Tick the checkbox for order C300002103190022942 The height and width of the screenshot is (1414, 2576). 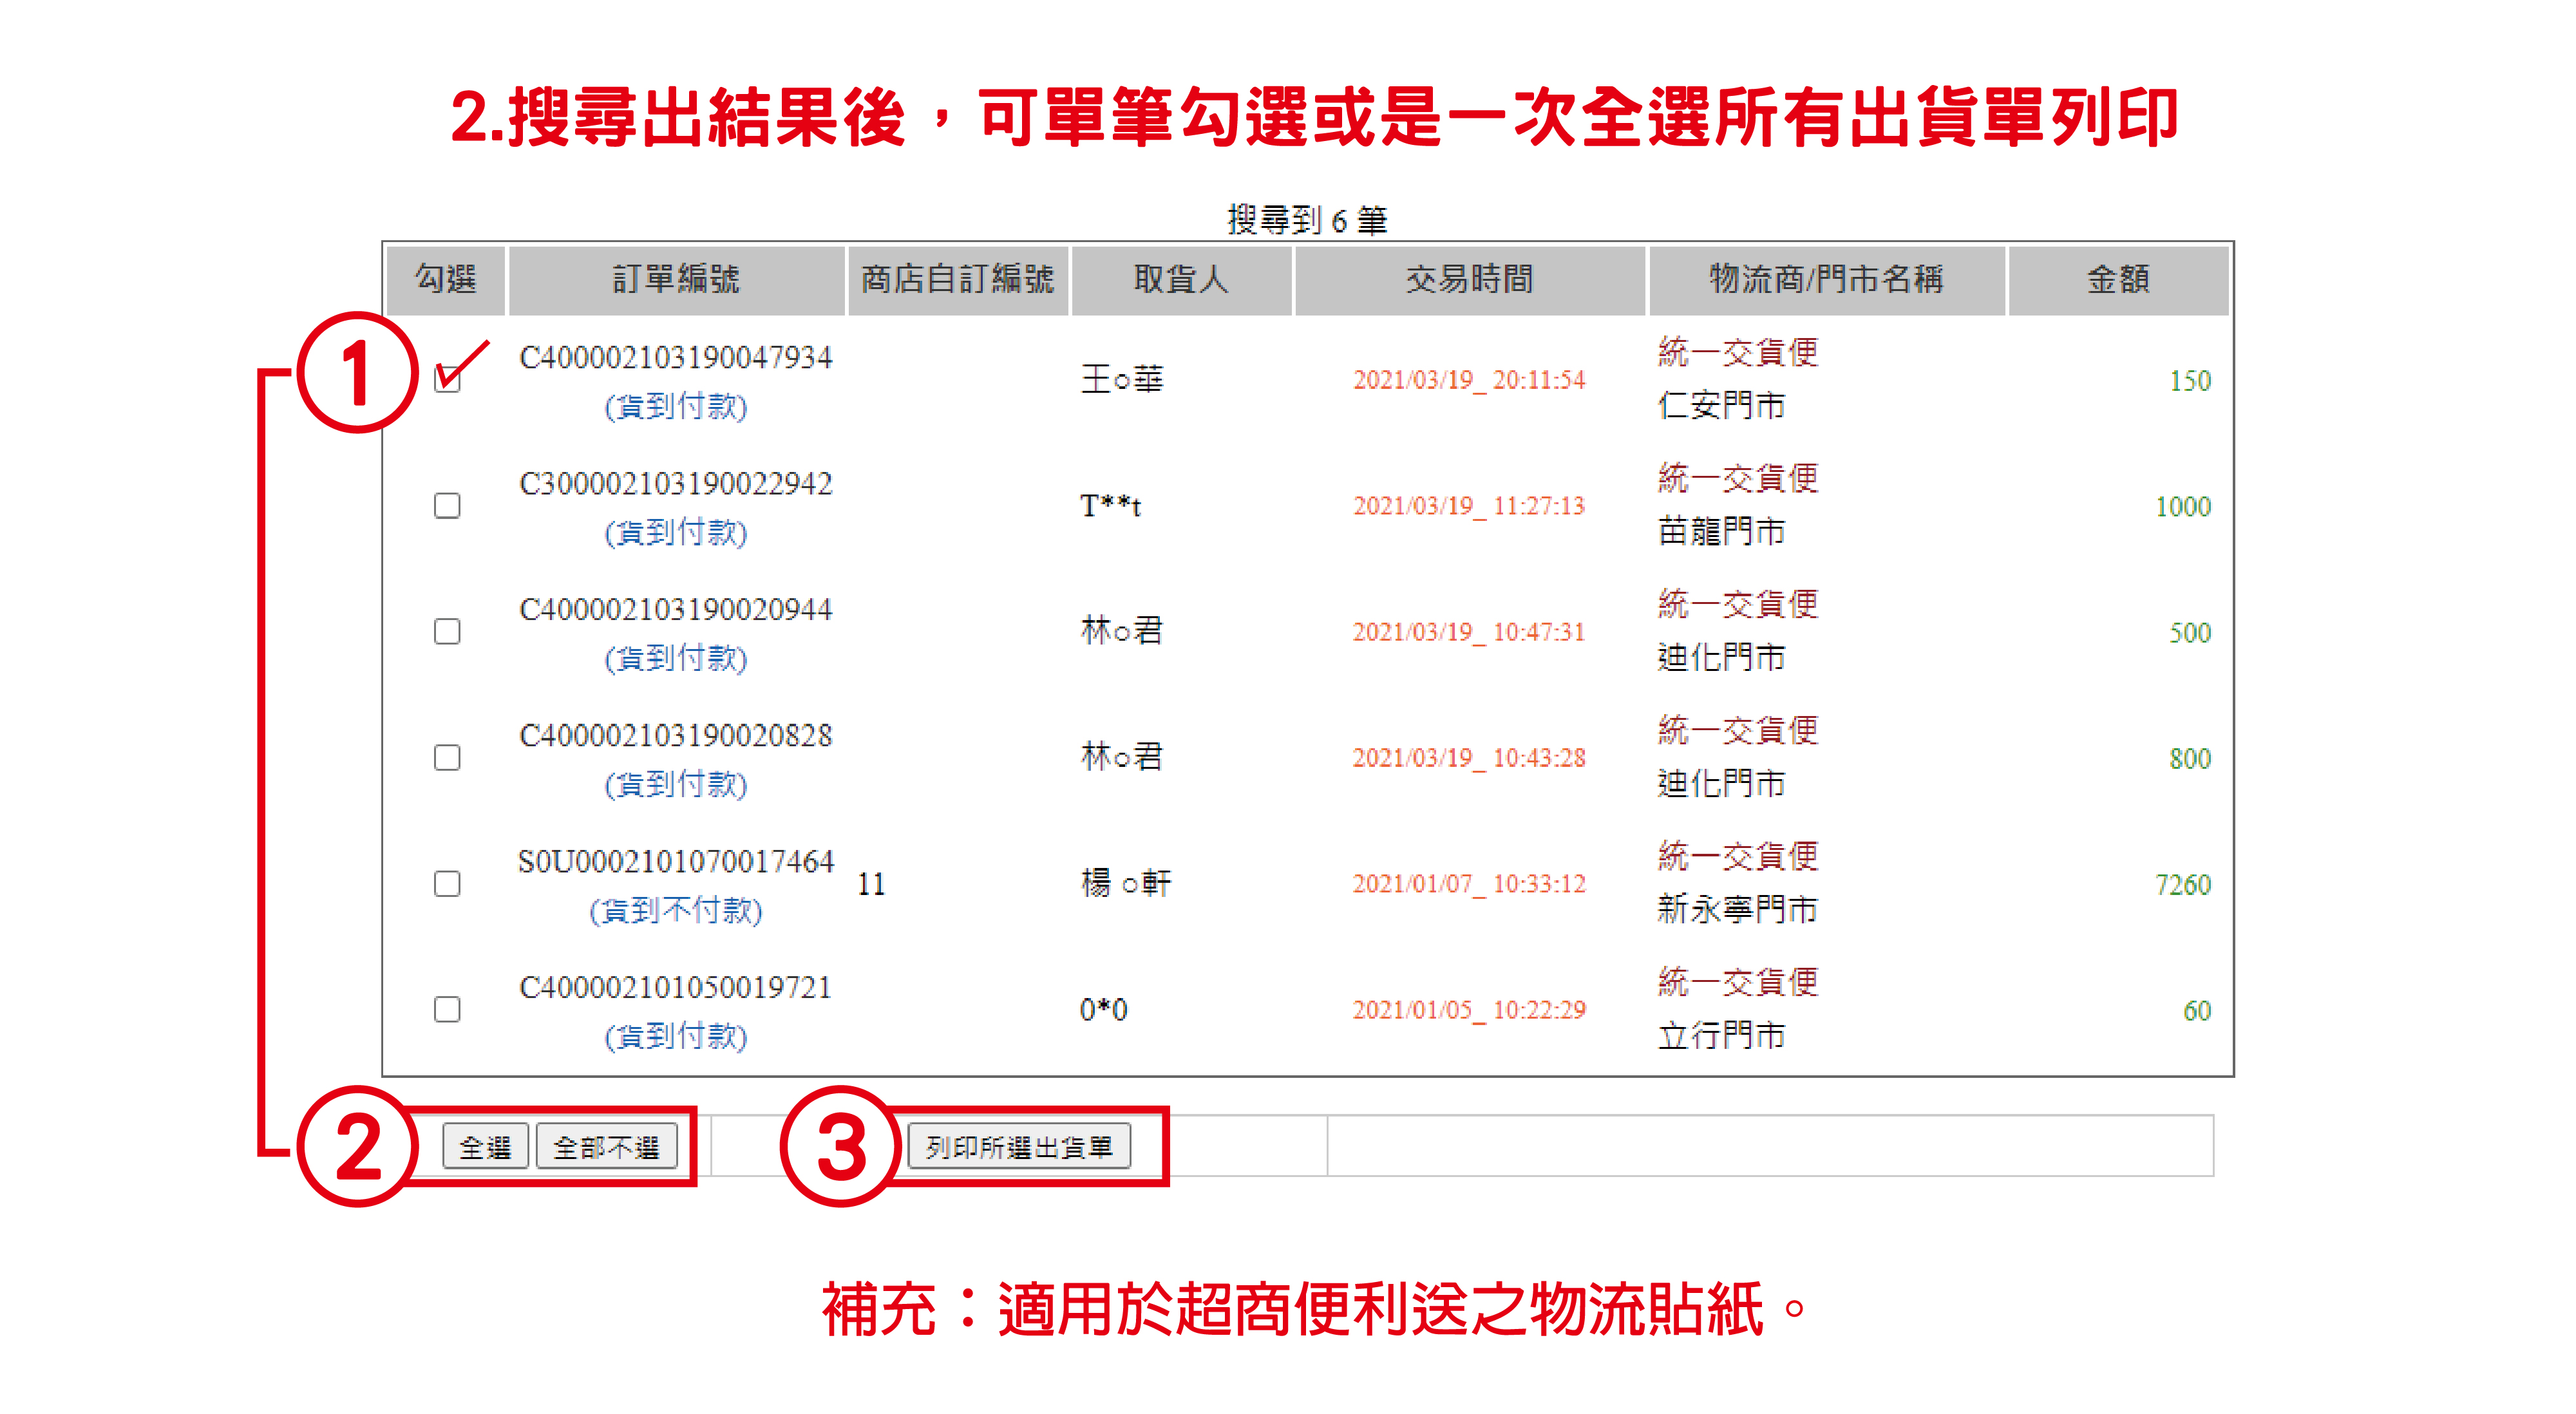pyautogui.click(x=447, y=506)
